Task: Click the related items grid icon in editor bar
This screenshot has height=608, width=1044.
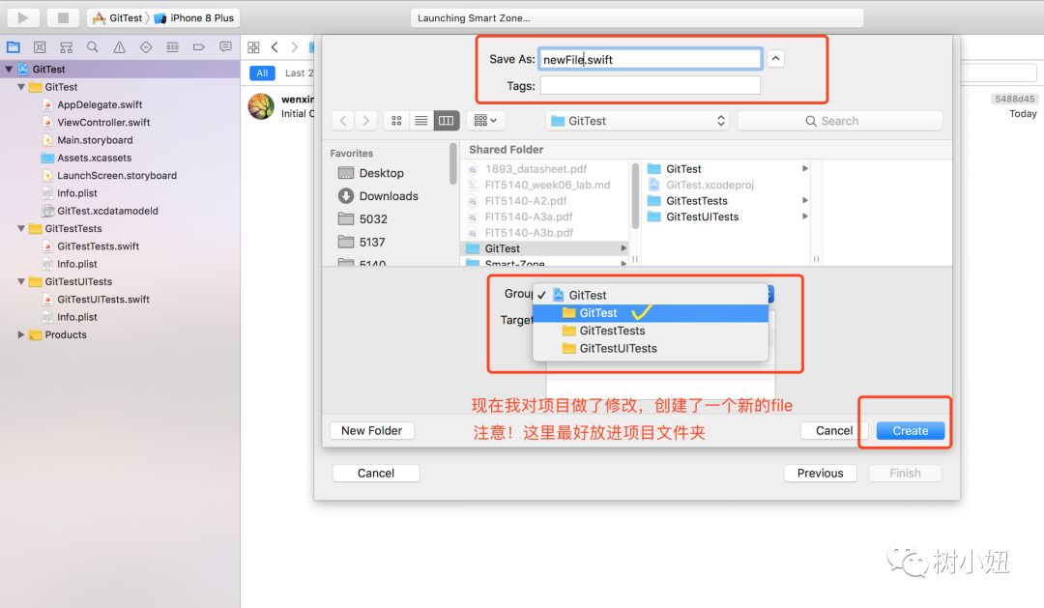Action: (253, 47)
